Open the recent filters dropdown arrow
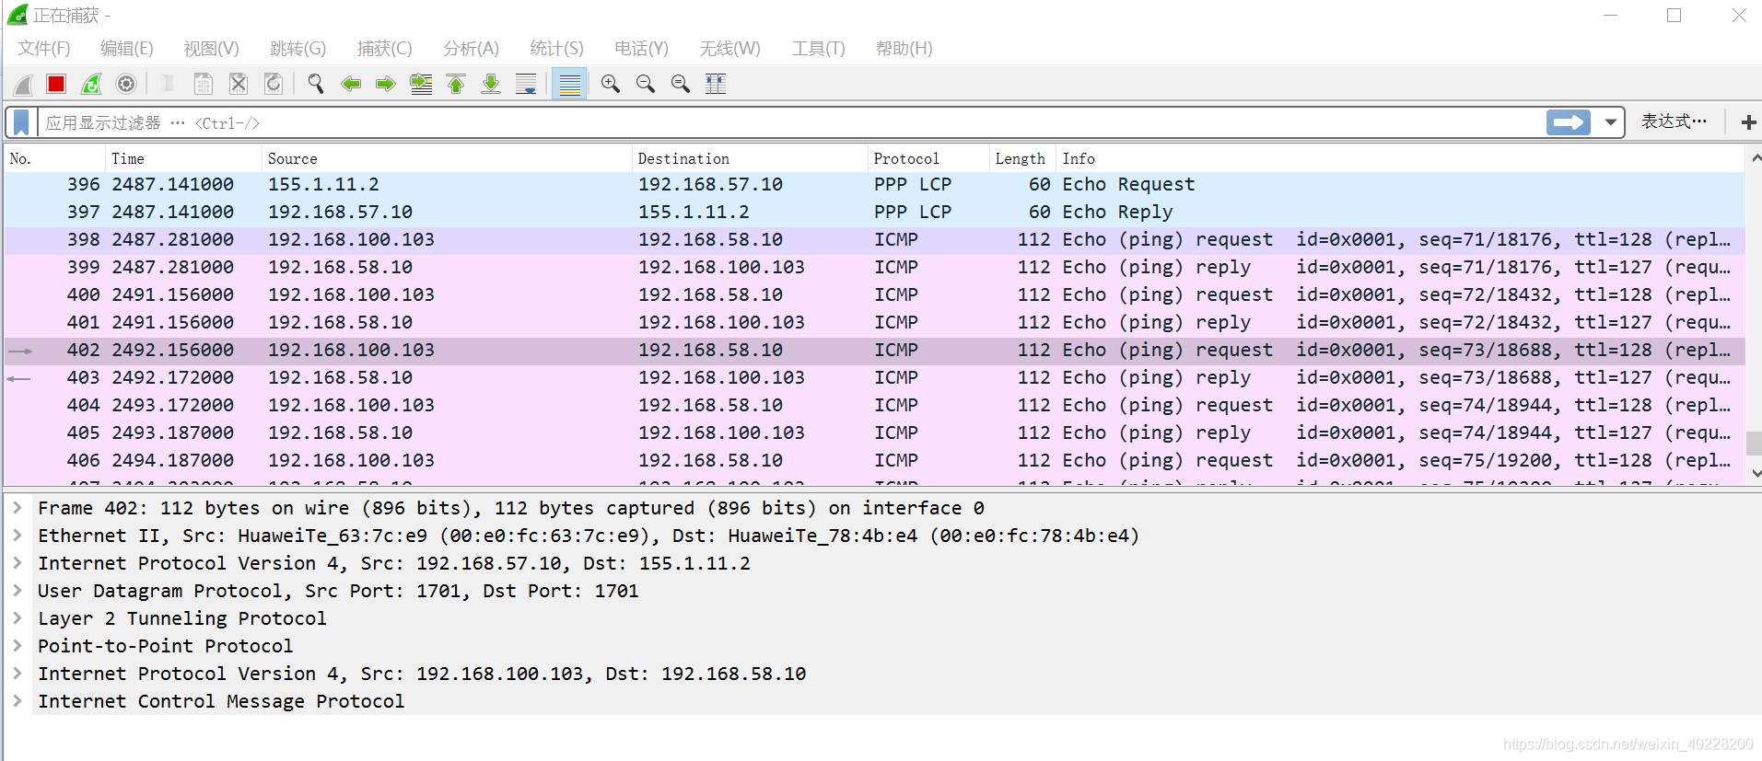 pyautogui.click(x=1610, y=122)
